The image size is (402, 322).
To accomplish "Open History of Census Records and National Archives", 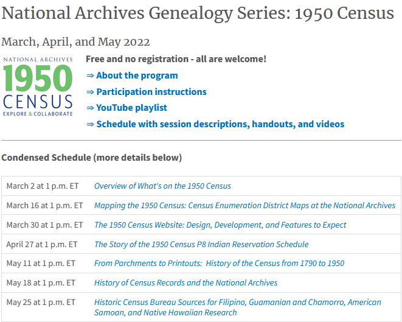I will click(x=186, y=283).
